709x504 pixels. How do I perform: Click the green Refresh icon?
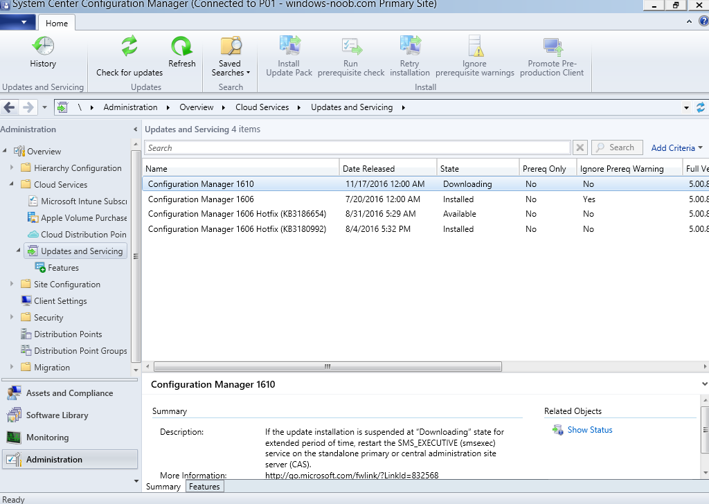click(x=182, y=46)
